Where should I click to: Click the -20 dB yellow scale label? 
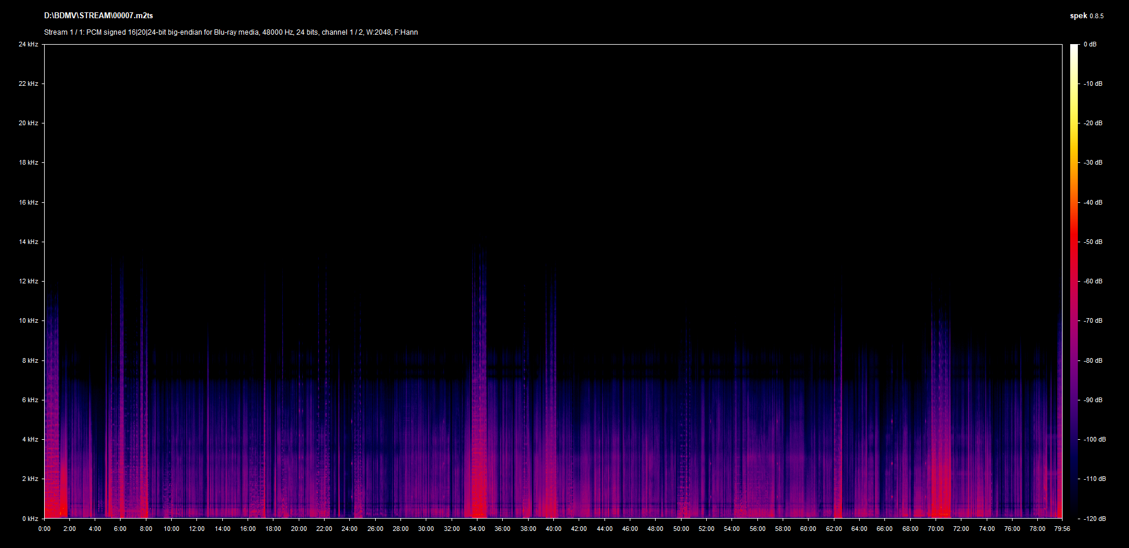tap(1093, 123)
